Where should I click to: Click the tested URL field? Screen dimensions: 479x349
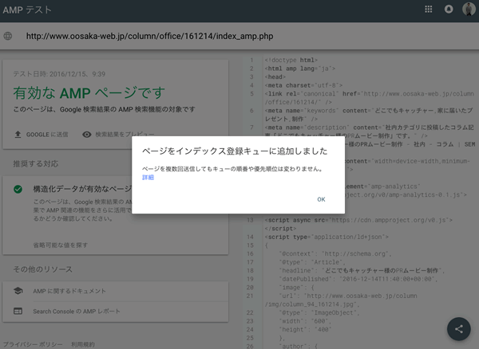pos(150,36)
